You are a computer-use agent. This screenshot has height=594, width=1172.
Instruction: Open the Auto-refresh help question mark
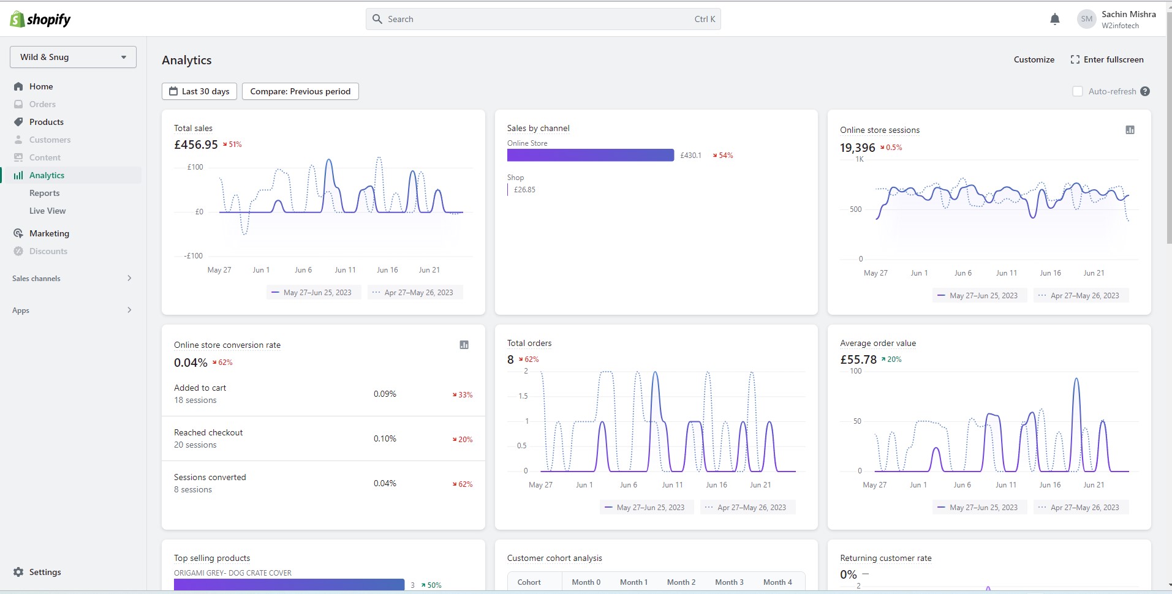point(1145,91)
